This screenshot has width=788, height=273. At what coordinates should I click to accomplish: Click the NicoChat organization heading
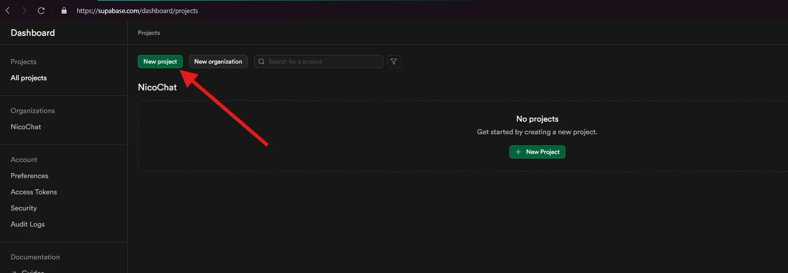pos(157,87)
